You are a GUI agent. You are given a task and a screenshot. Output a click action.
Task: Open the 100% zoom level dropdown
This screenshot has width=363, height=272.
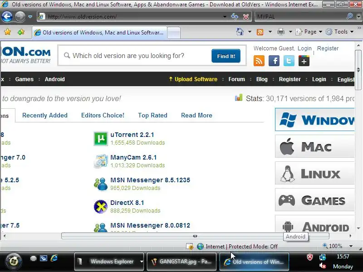(x=351, y=246)
